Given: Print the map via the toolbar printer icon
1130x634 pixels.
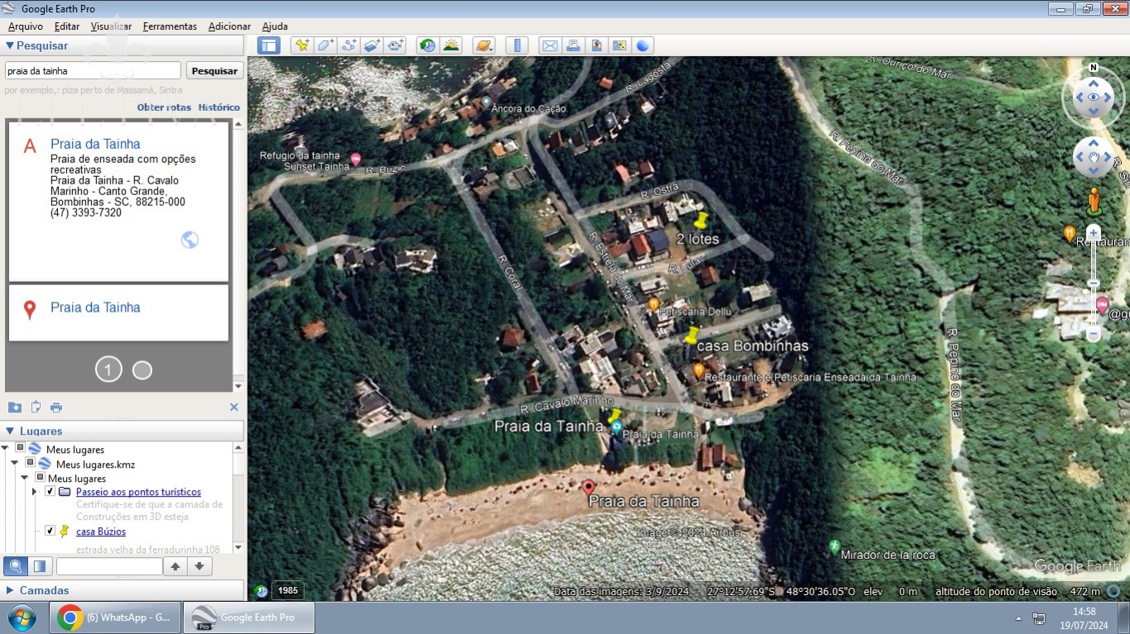Looking at the screenshot, I should pyautogui.click(x=573, y=45).
